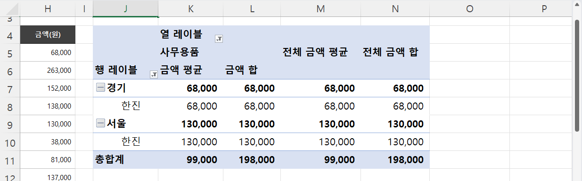Select column H header
Viewport: 582px width, 181px height.
[48, 8]
